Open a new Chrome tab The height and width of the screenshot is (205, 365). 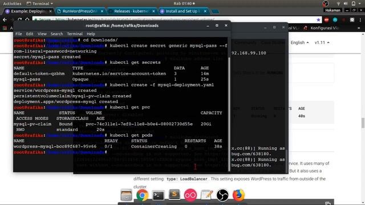point(216,11)
